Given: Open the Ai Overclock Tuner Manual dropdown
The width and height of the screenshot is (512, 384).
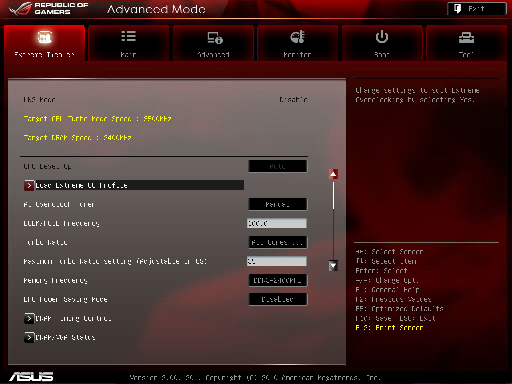Looking at the screenshot, I should click(277, 204).
